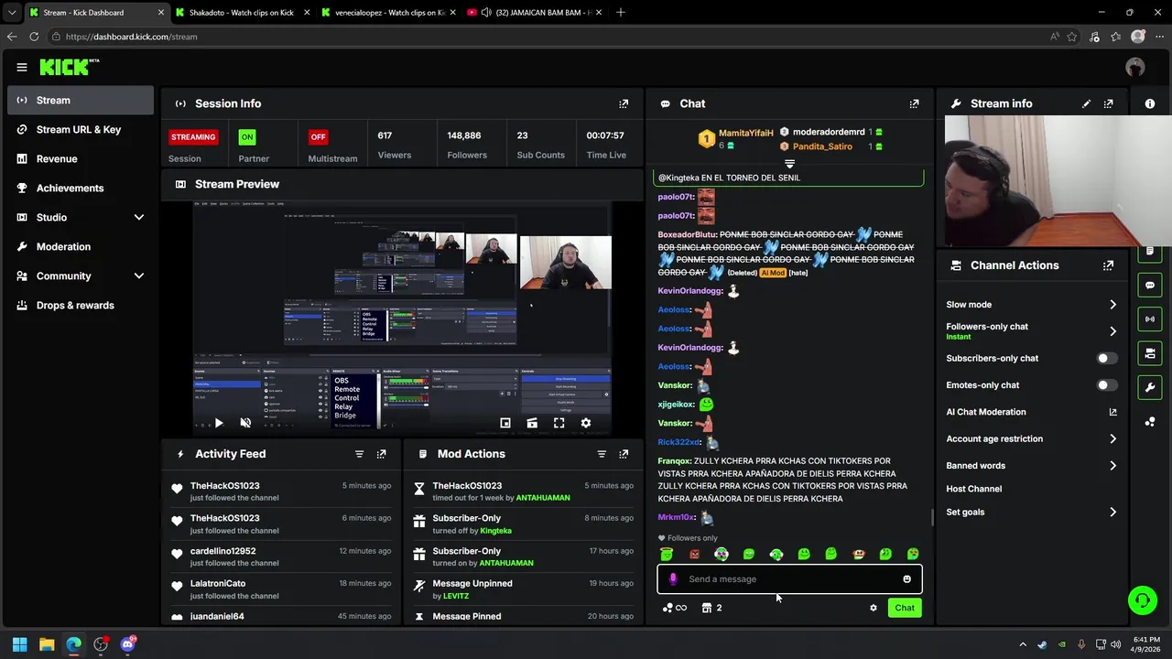Click the chat message input field
Image resolution: width=1172 pixels, height=659 pixels.
789,578
